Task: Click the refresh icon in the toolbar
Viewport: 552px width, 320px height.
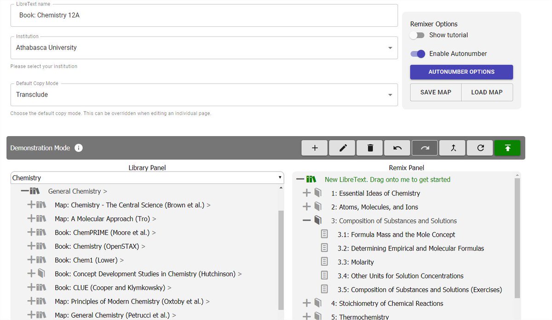Action: point(480,148)
